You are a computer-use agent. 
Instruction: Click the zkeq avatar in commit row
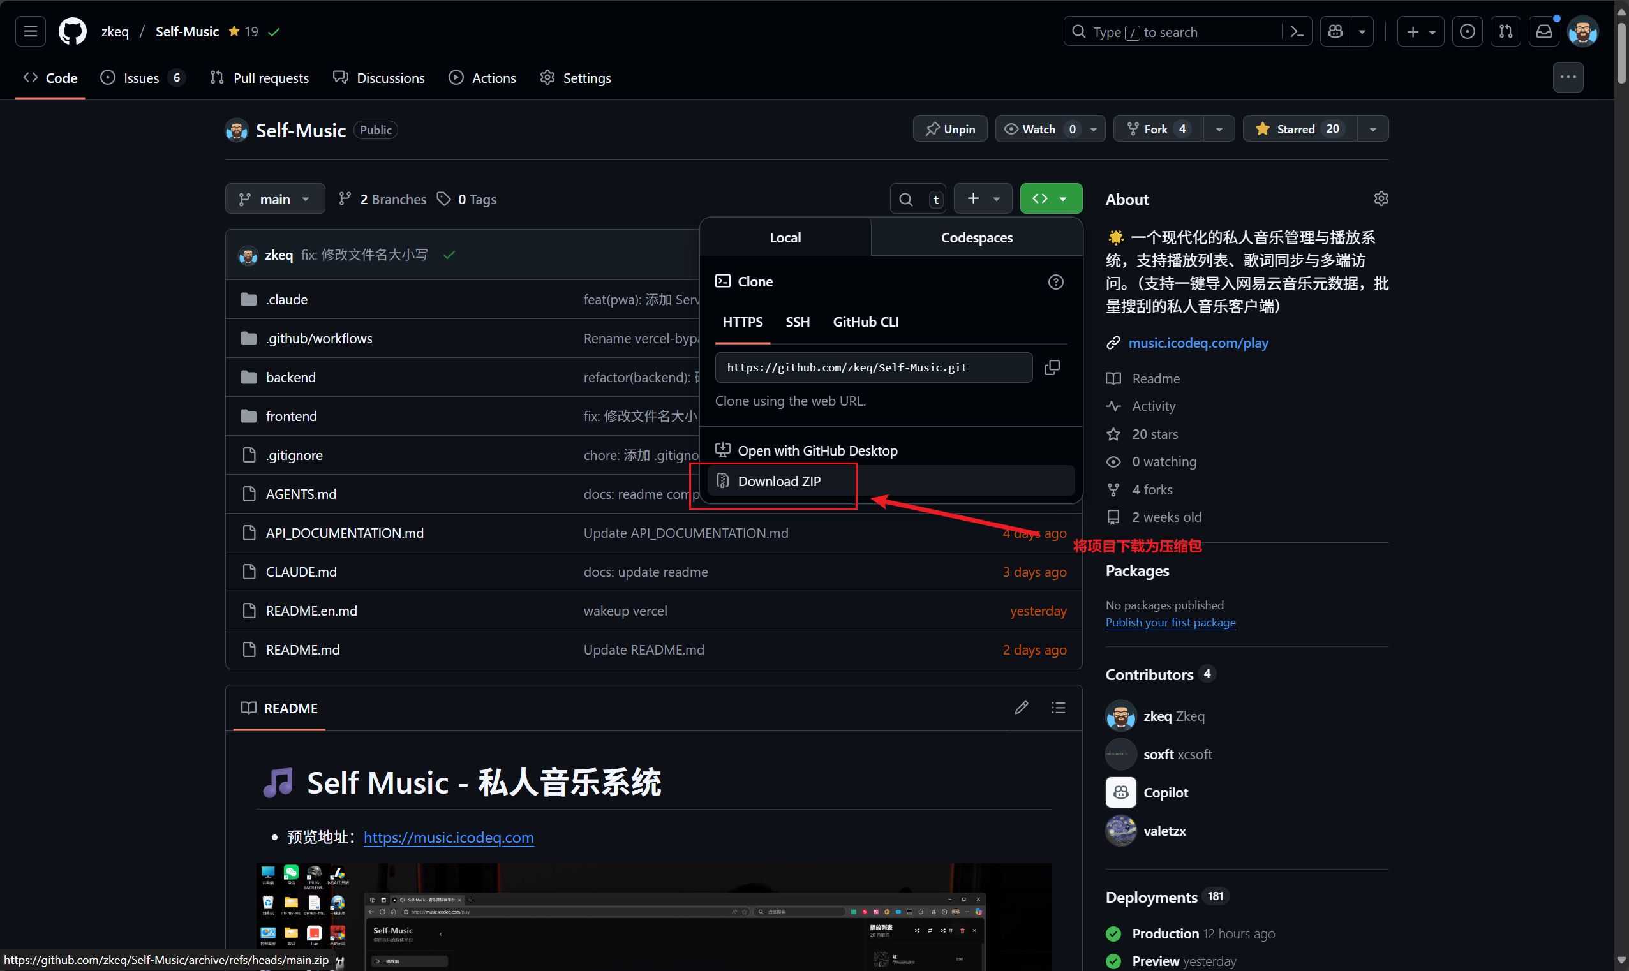(248, 255)
